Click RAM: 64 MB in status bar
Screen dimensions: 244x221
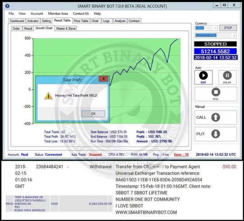139,155
